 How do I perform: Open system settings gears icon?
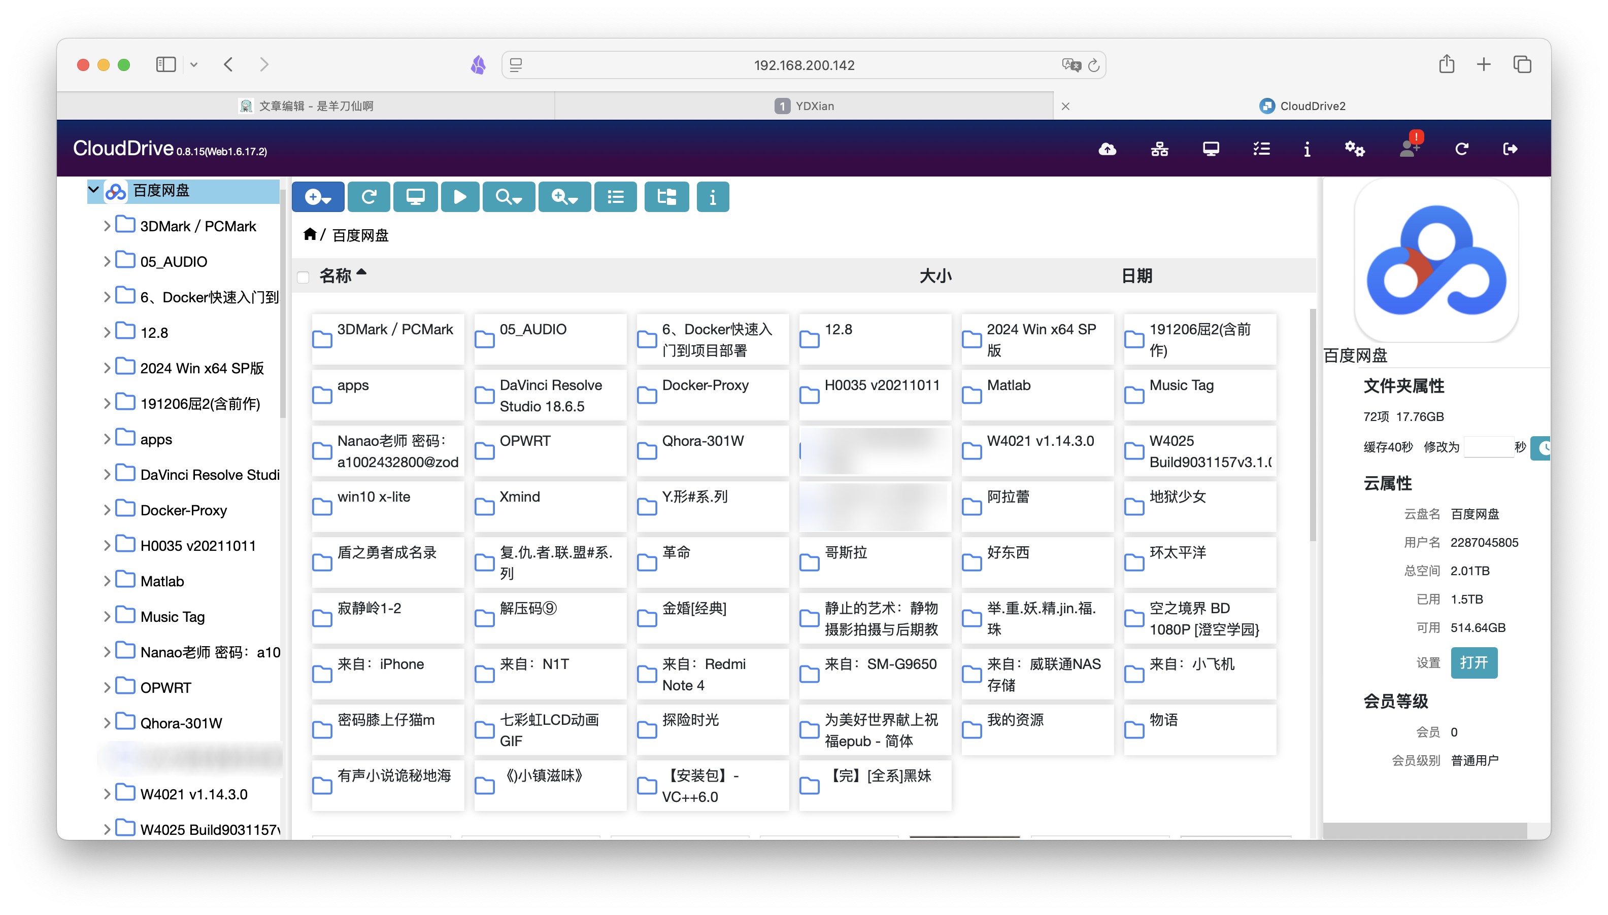[x=1354, y=149]
